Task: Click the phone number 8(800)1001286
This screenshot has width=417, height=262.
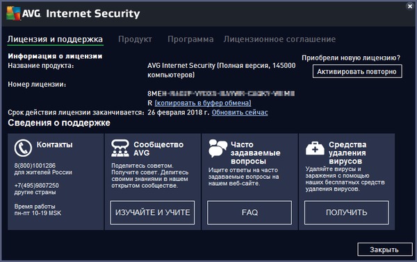Action: (x=35, y=166)
